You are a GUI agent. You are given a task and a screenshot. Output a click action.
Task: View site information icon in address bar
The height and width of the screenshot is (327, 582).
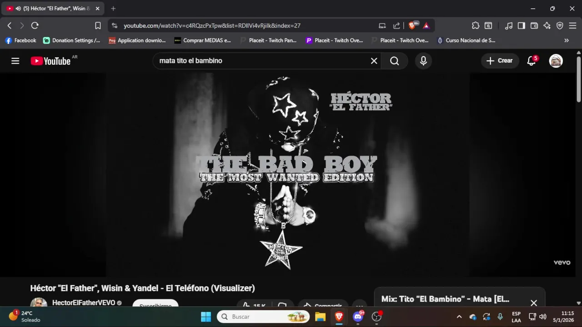click(x=114, y=26)
